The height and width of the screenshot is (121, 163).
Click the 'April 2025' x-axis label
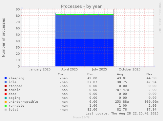tap(70, 69)
